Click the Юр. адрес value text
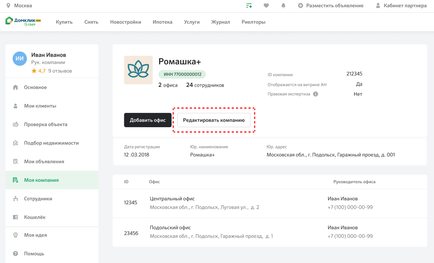The width and height of the screenshot is (434, 263). (331, 155)
